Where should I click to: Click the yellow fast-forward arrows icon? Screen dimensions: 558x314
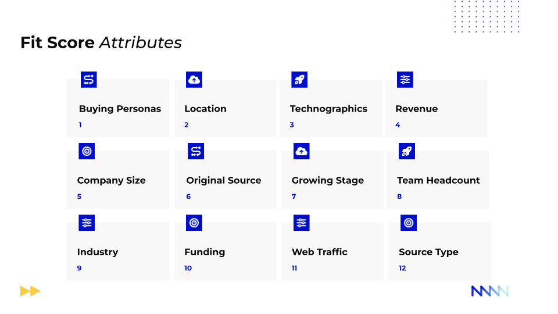click(30, 291)
